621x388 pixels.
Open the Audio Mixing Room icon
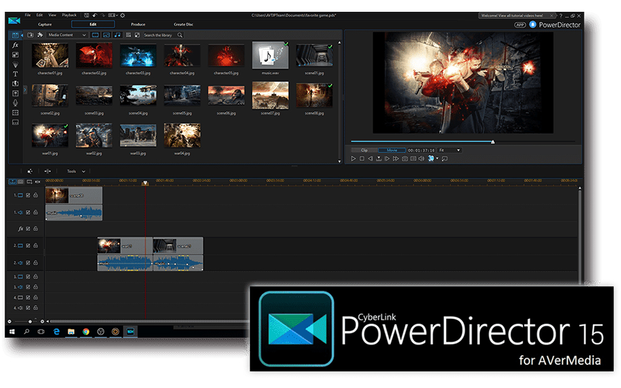(x=15, y=93)
